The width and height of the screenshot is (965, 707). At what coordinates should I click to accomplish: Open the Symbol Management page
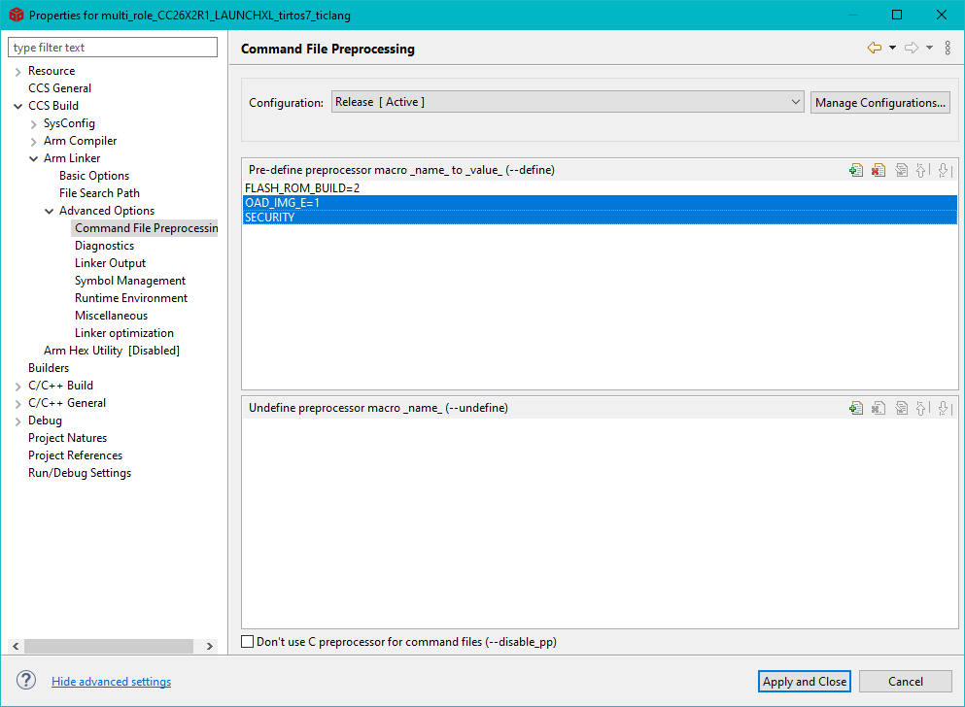129,281
